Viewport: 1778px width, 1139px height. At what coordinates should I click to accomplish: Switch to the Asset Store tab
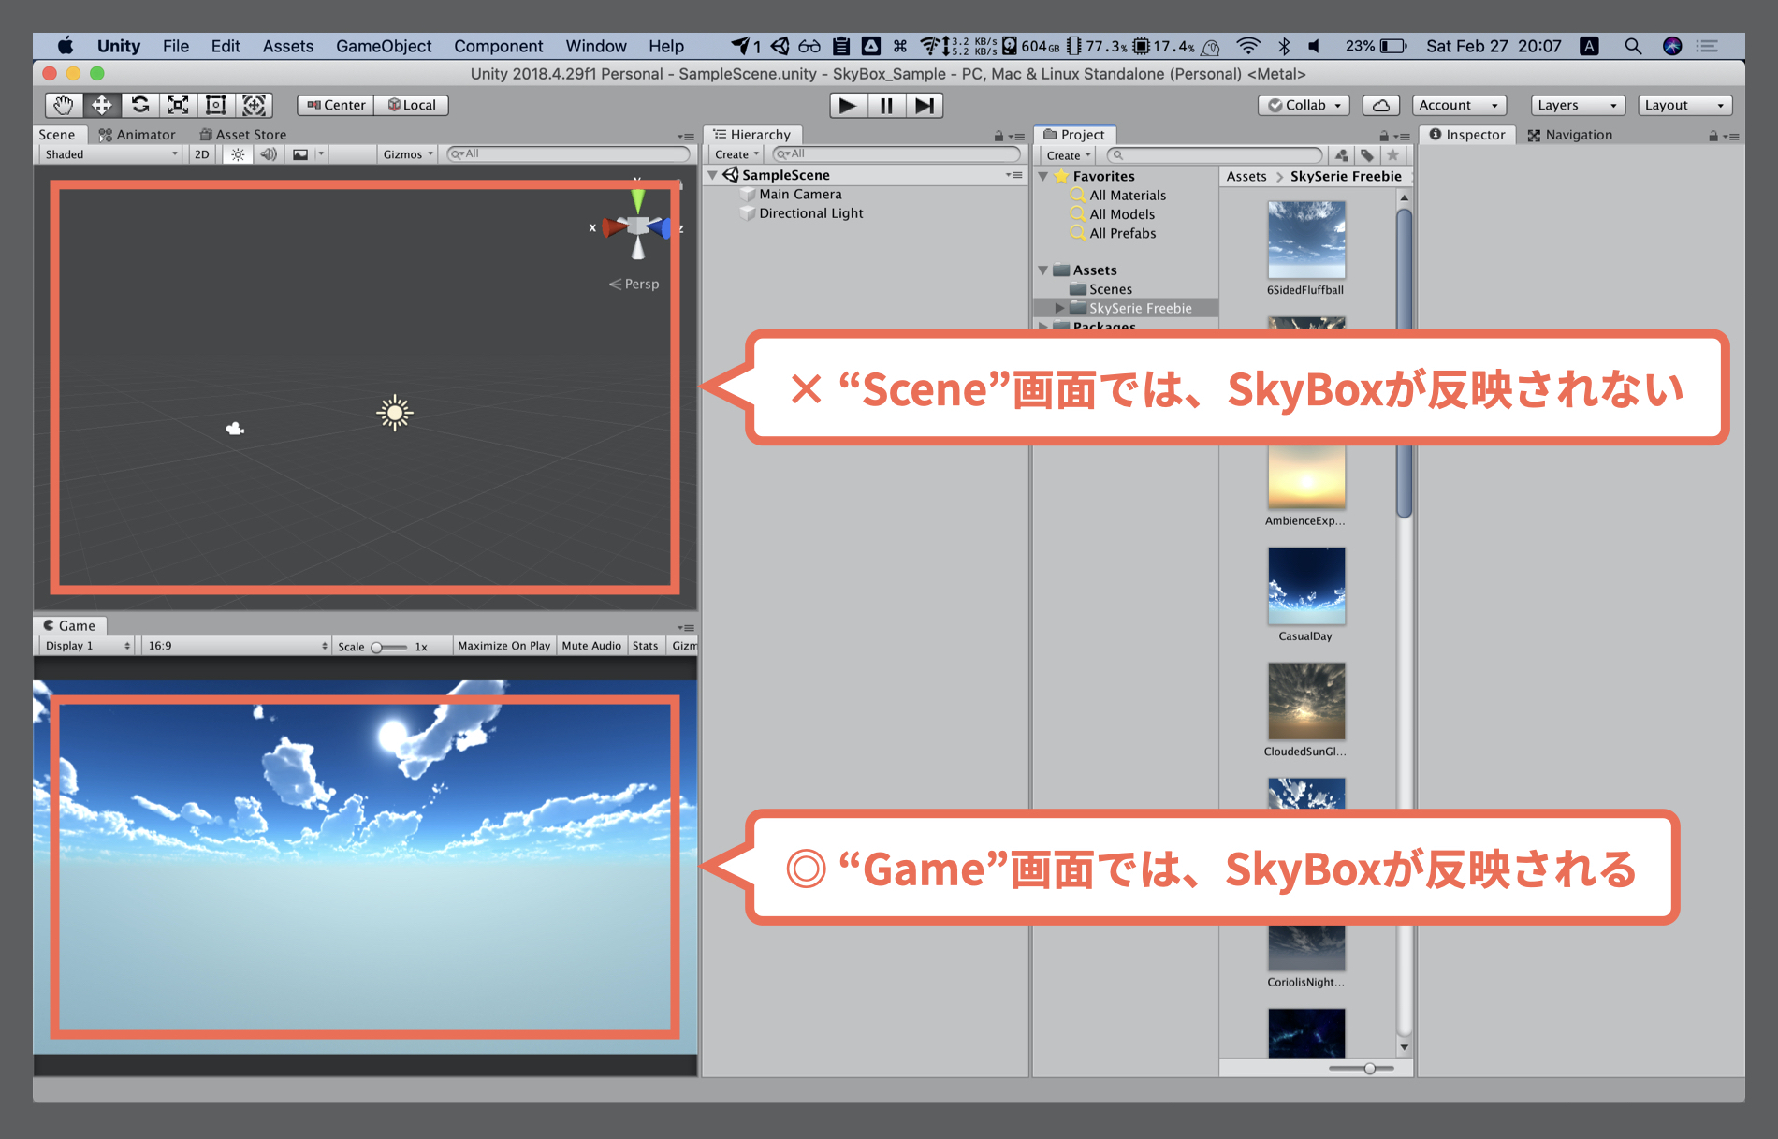243,135
